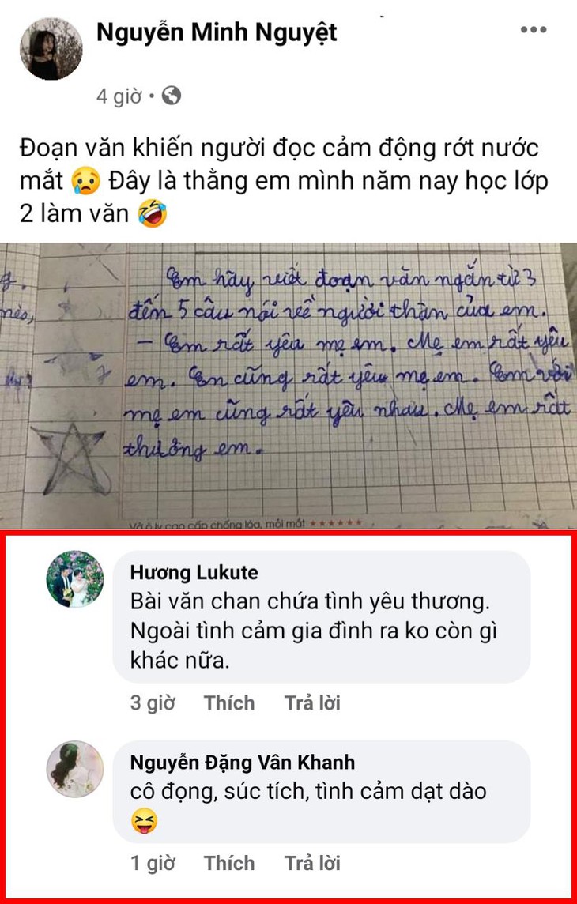Click the laughing emoji in the post text

pos(153,214)
